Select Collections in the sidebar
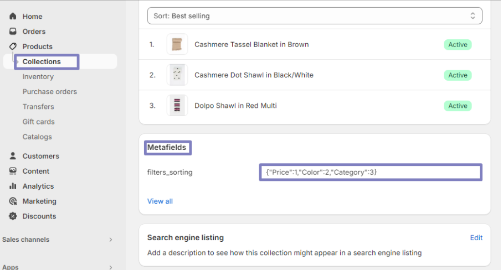The height and width of the screenshot is (270, 503). [x=42, y=61]
